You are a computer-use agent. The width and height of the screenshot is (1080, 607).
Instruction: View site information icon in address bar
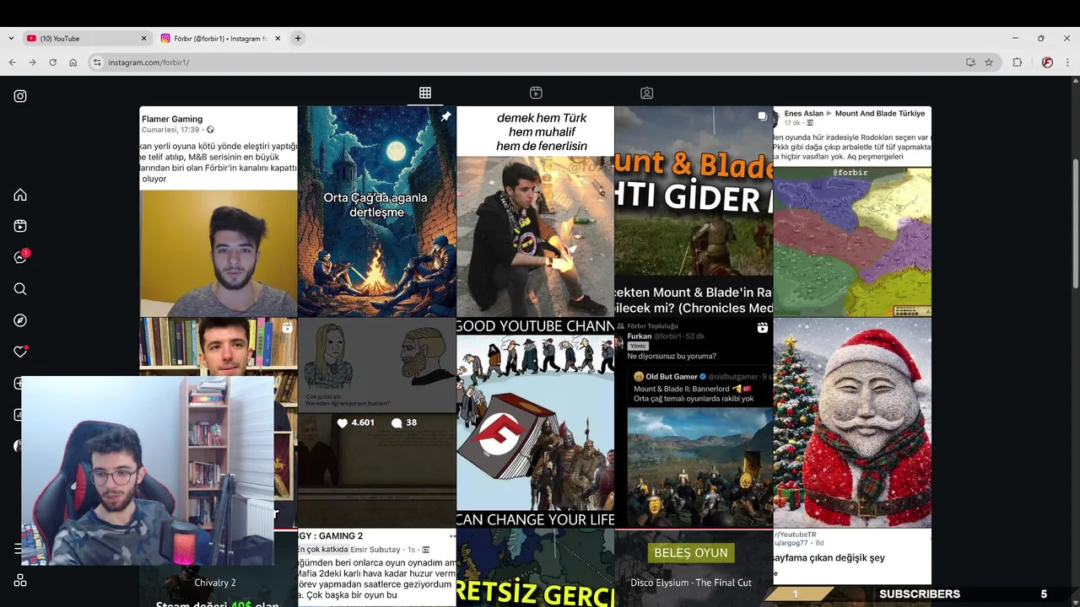click(x=97, y=62)
